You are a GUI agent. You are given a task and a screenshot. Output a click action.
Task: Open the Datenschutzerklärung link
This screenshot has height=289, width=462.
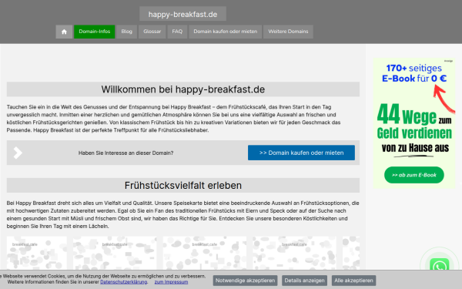tap(123, 282)
